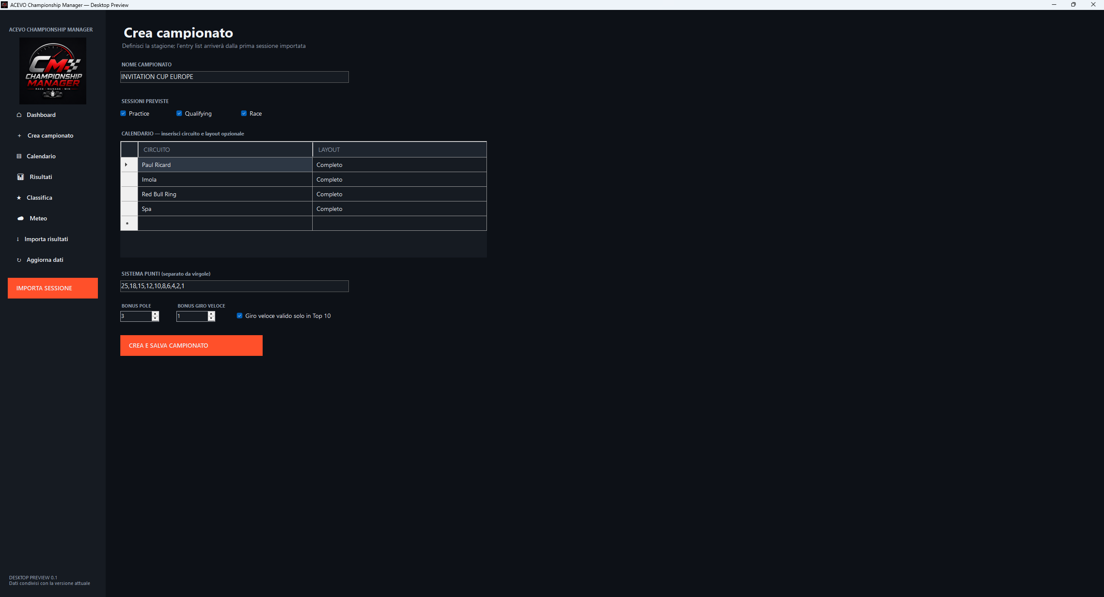
Task: Click the IMPORTA SESSIONE button
Action: tap(53, 288)
